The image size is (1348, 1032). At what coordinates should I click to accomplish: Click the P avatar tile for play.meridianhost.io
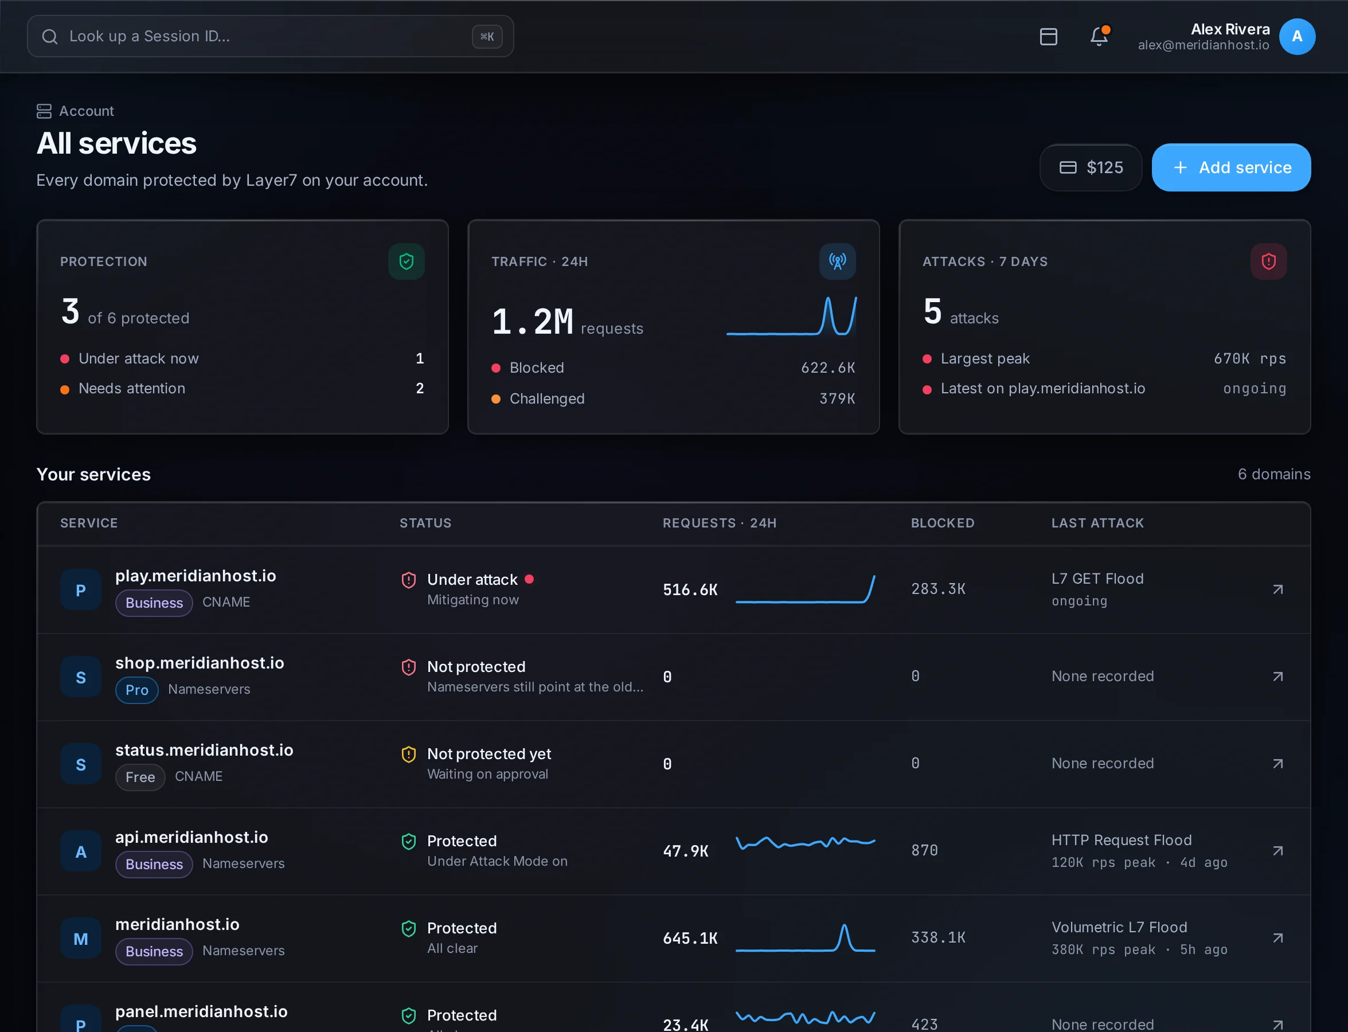[x=80, y=590]
